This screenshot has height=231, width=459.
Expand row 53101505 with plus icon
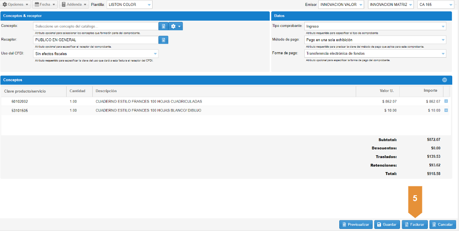click(x=446, y=110)
